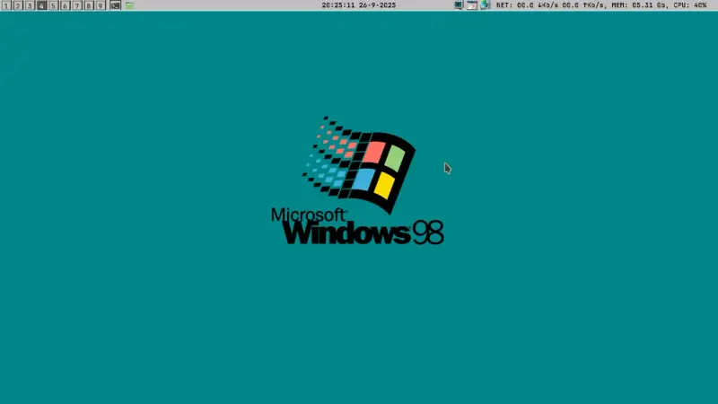The height and width of the screenshot is (404, 718).
Task: Switch to workspace 8
Action: 88,5
